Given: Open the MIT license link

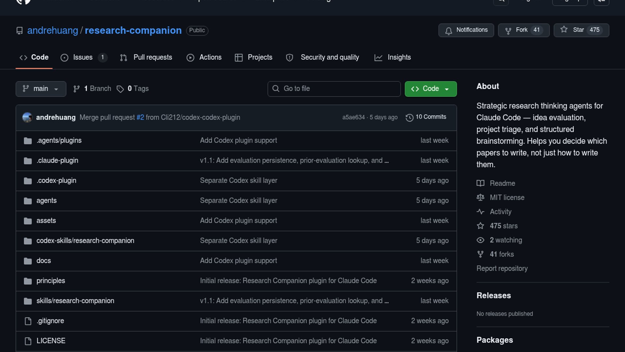Looking at the screenshot, I should click(x=507, y=198).
